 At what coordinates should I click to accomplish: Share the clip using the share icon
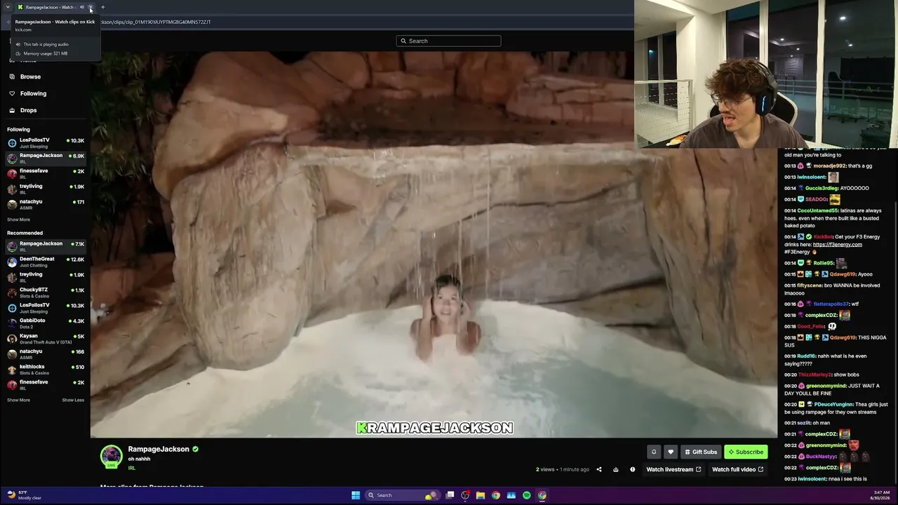599,469
